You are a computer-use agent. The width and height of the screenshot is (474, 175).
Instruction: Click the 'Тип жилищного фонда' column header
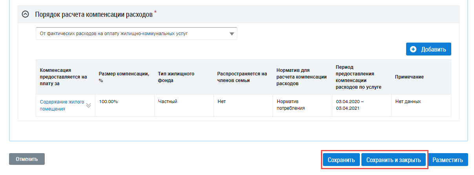tap(176, 77)
